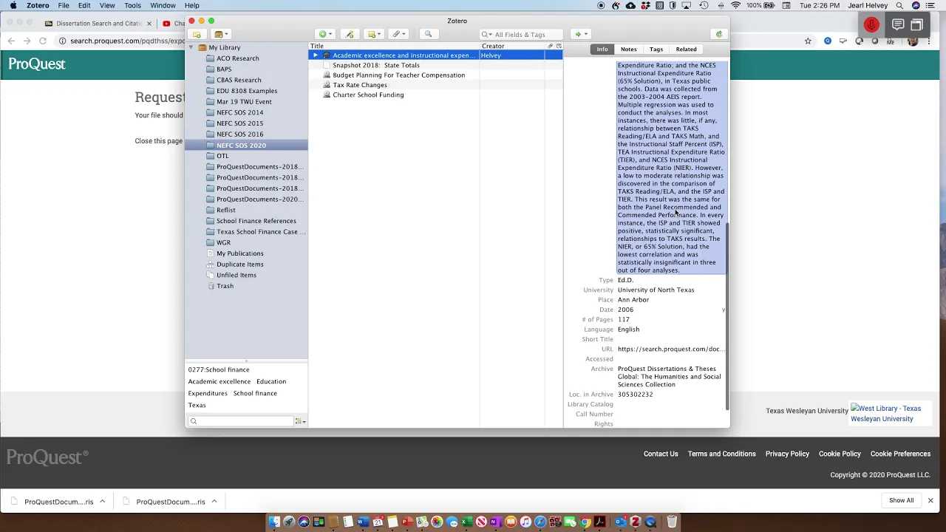Open the column picker icon in items header
This screenshot has width=946, height=532.
pyautogui.click(x=559, y=46)
